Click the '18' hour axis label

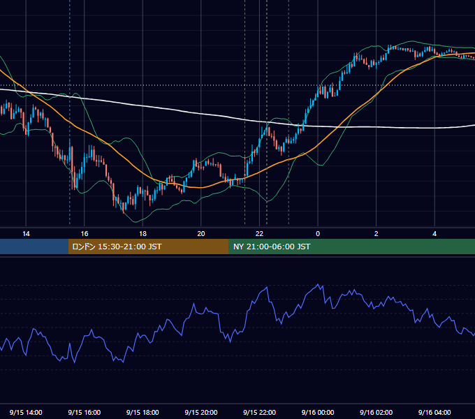142,234
